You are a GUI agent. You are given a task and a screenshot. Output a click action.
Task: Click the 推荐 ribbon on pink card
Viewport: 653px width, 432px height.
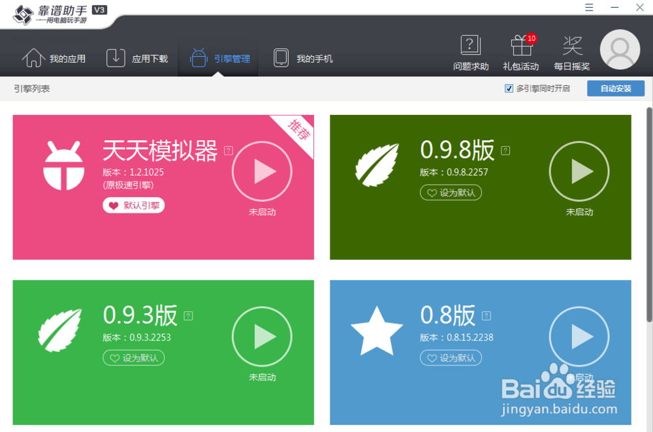coord(298,129)
